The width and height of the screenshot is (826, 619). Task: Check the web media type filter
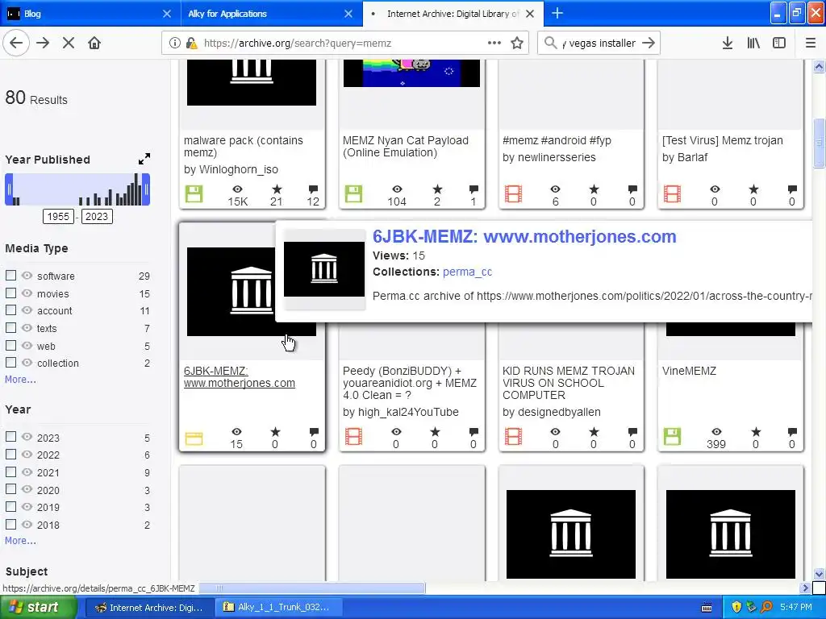(x=10, y=345)
